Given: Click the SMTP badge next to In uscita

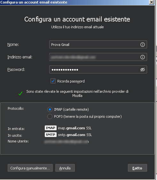Looking at the screenshot, I should coord(51,134).
